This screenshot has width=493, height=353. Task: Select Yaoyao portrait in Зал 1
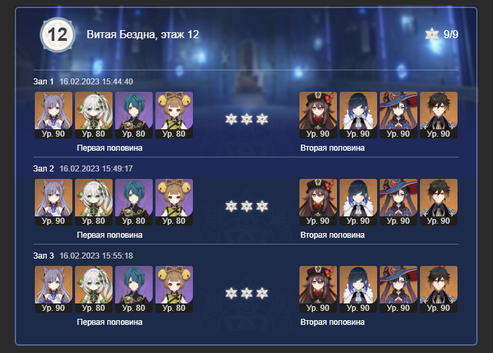[x=174, y=115]
